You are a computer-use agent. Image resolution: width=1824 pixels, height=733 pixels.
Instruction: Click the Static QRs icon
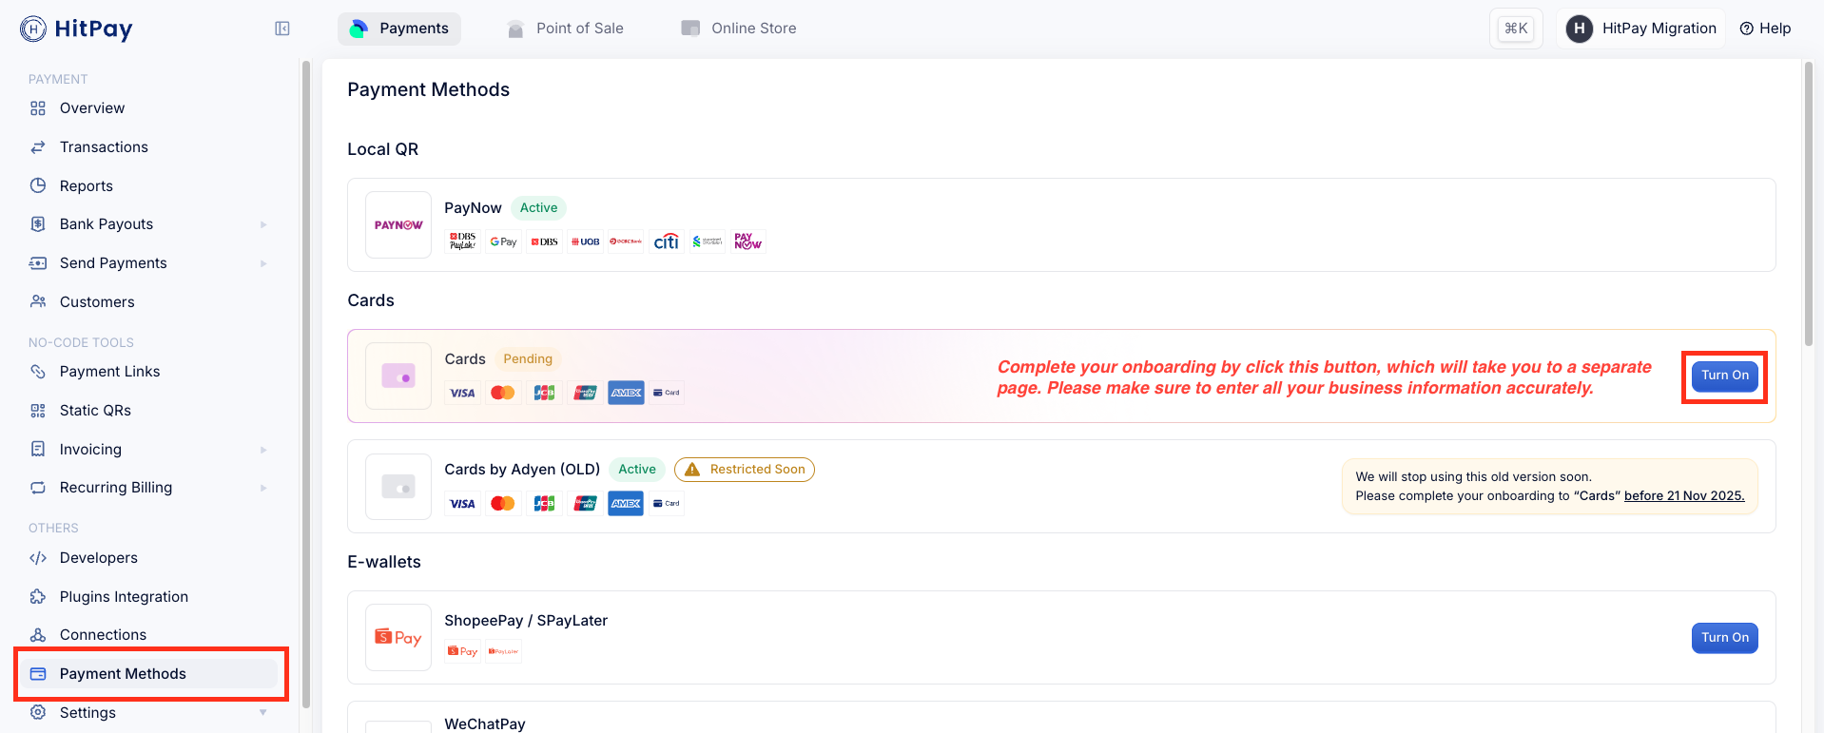click(x=38, y=411)
